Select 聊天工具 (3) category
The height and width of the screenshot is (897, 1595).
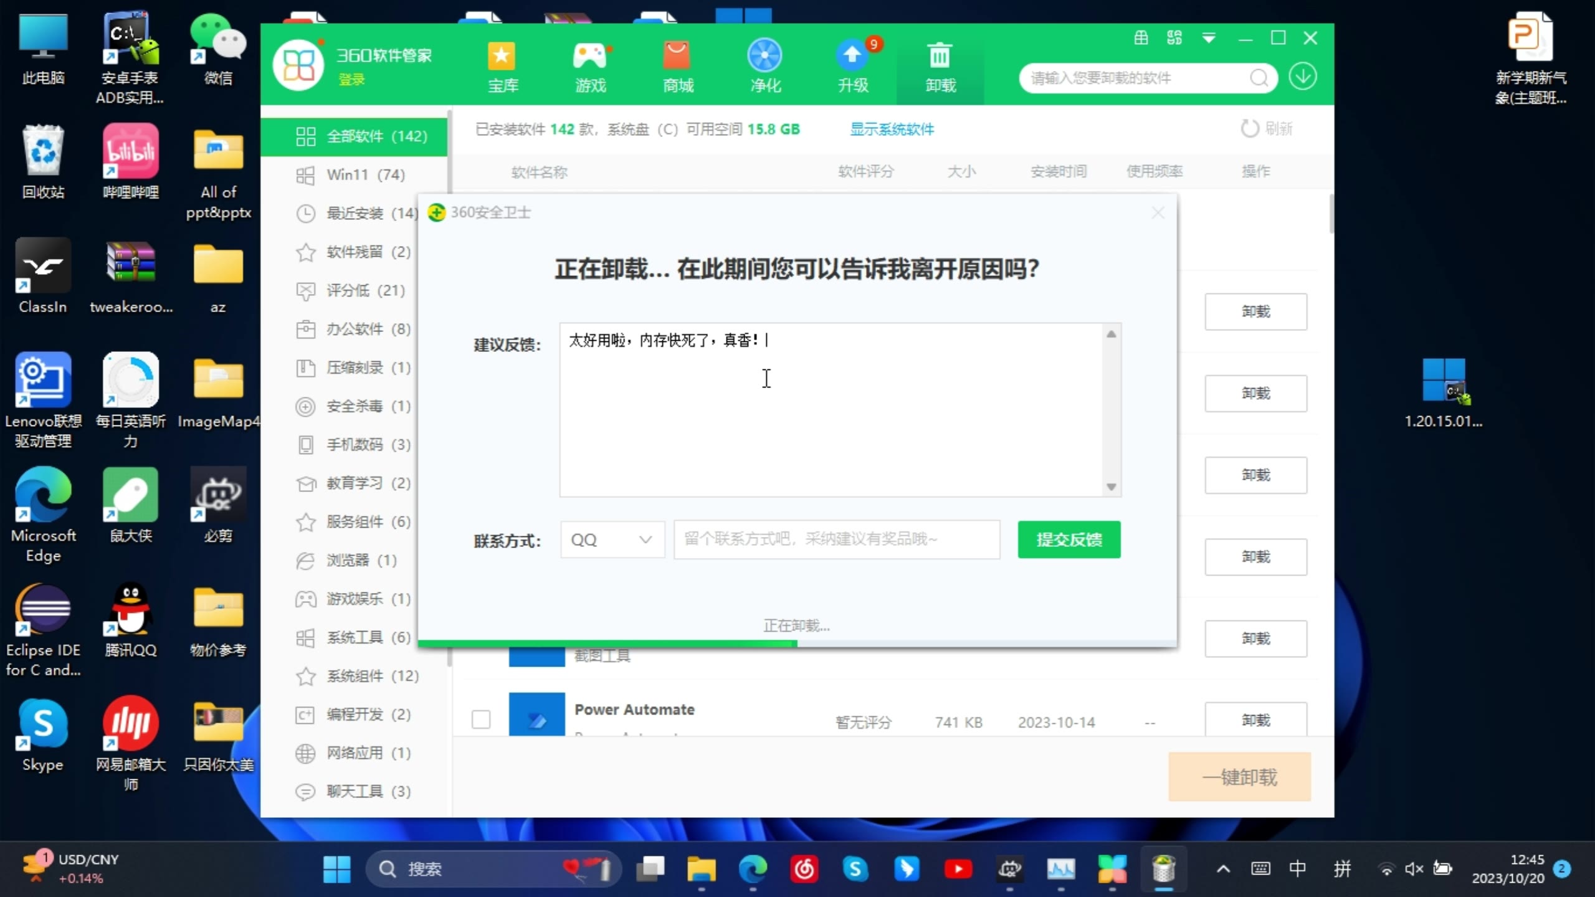tap(354, 791)
